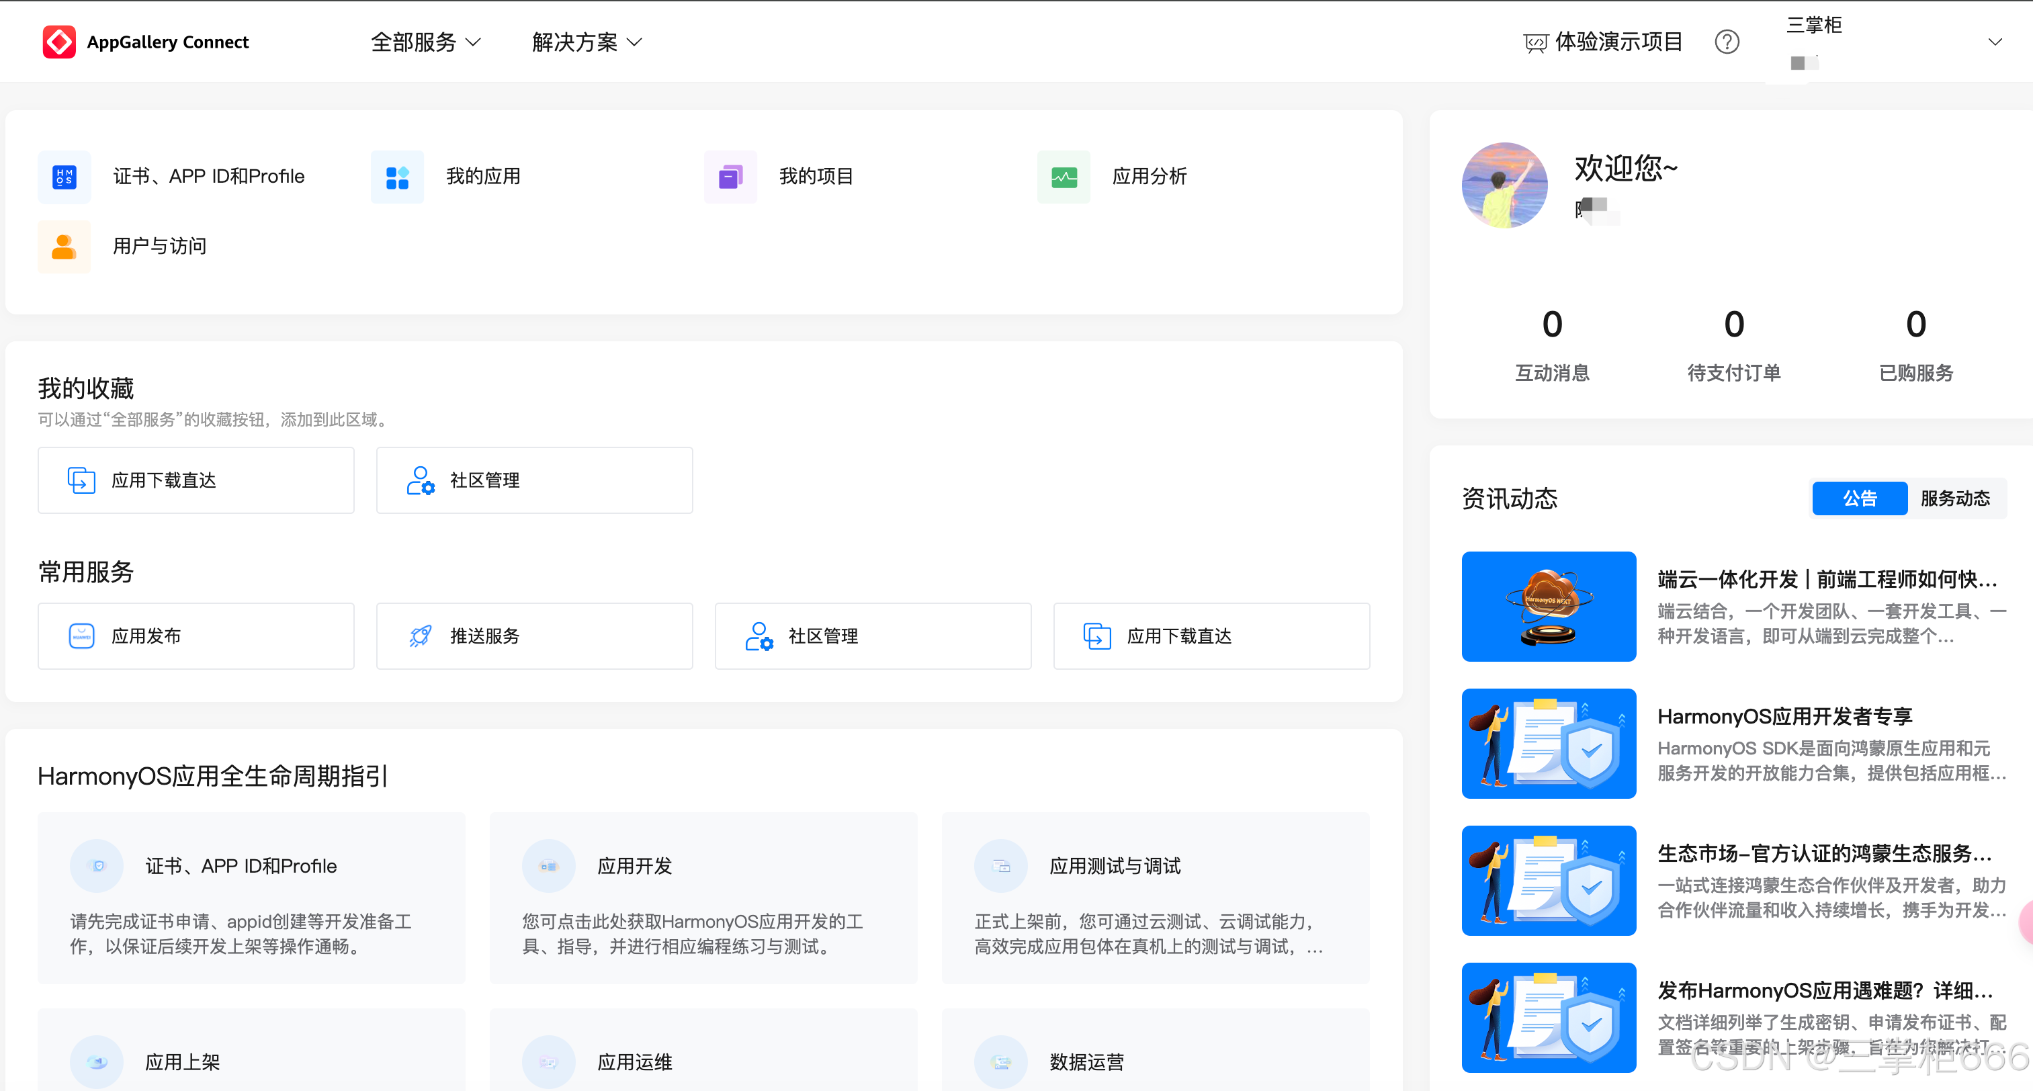Click the 应用发布 icon in 常用服务
This screenshot has height=1091, width=2033.
(81, 636)
